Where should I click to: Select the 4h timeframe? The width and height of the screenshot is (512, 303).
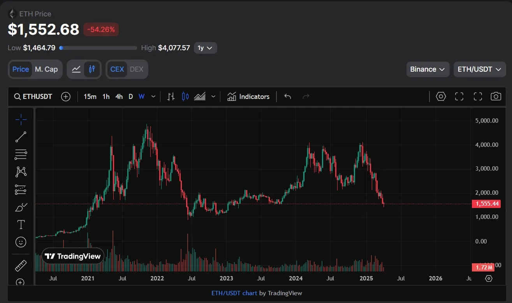pyautogui.click(x=119, y=97)
